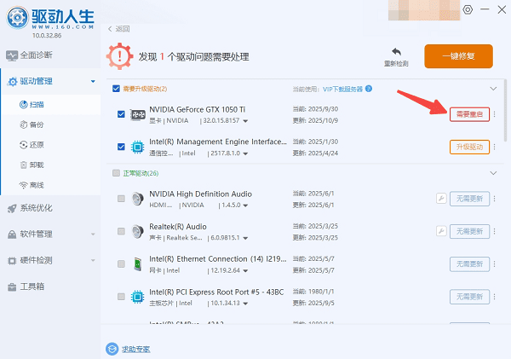The height and width of the screenshot is (359, 511).
Task: Collapse the 正常驱动 section chevron
Action: [492, 173]
